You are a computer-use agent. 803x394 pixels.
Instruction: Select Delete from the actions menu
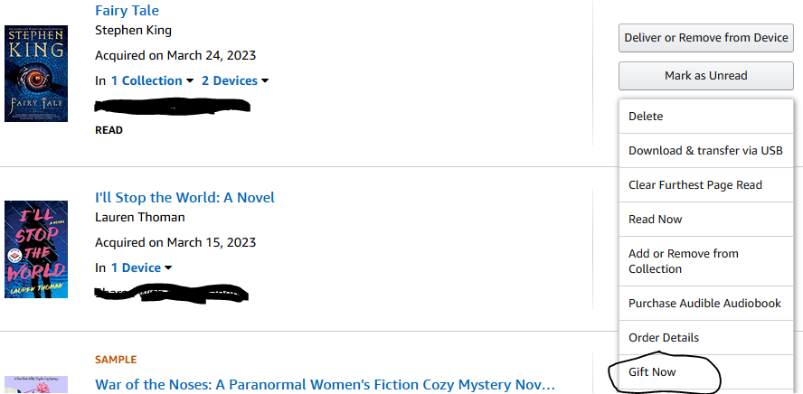coord(646,117)
